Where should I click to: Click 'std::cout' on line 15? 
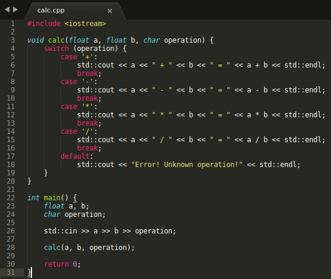pos(95,140)
